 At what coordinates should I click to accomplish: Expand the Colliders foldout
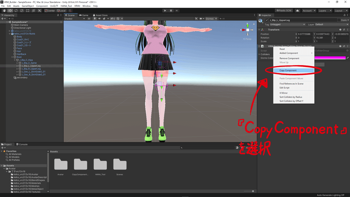click(259, 54)
